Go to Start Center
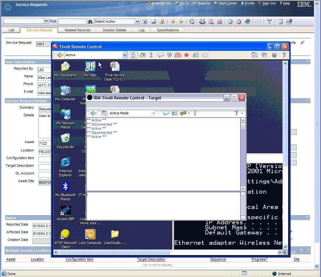Image resolution: width=321 pixels, height=277 pixels. pos(228,3)
